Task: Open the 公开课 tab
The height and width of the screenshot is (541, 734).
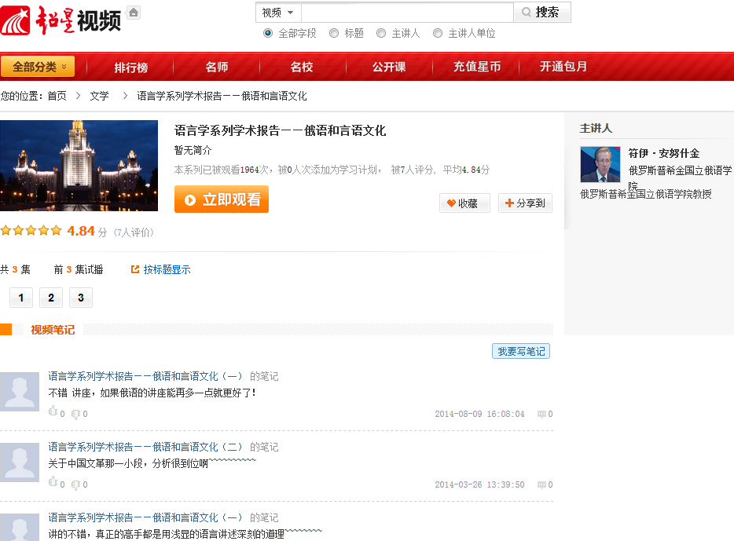Action: click(x=389, y=67)
